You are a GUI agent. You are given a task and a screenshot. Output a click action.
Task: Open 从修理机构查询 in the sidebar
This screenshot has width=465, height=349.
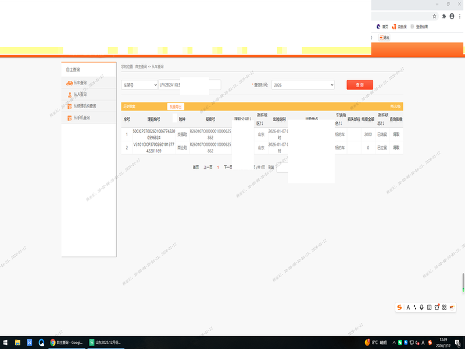tap(84, 106)
